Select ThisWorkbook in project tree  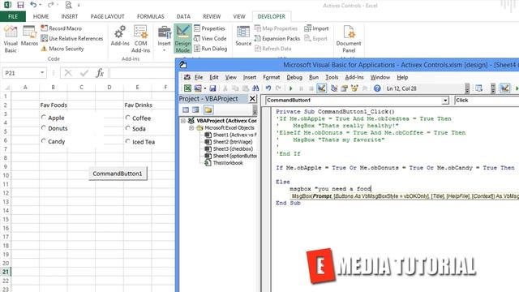tap(224, 162)
